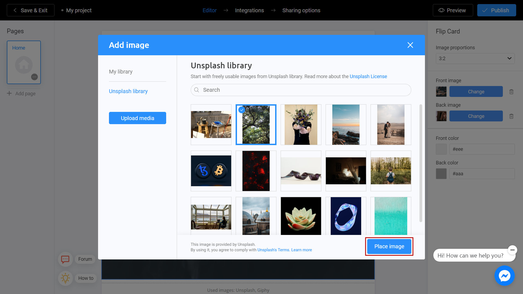Select My library tab in left panel
Viewport: 523px width, 294px height.
[x=121, y=71]
